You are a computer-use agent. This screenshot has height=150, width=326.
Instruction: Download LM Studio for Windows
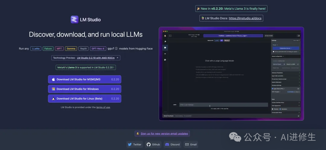85,89
